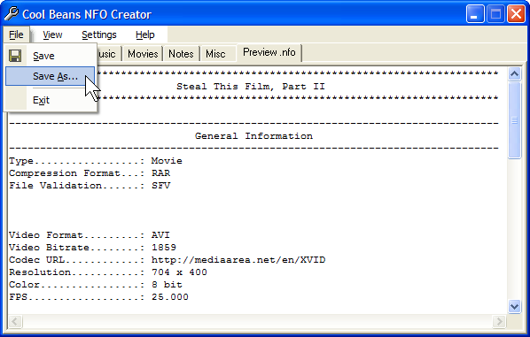The image size is (530, 337).
Task: Maximize the NFO Creator window
Action: tap(495, 14)
